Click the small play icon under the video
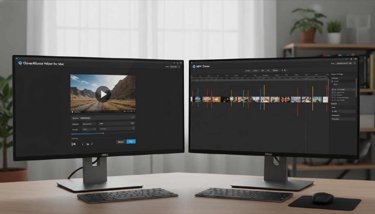The width and height of the screenshot is (375, 214). click(x=72, y=111)
